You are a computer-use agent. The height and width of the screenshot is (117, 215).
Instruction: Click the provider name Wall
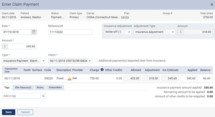[75, 78]
